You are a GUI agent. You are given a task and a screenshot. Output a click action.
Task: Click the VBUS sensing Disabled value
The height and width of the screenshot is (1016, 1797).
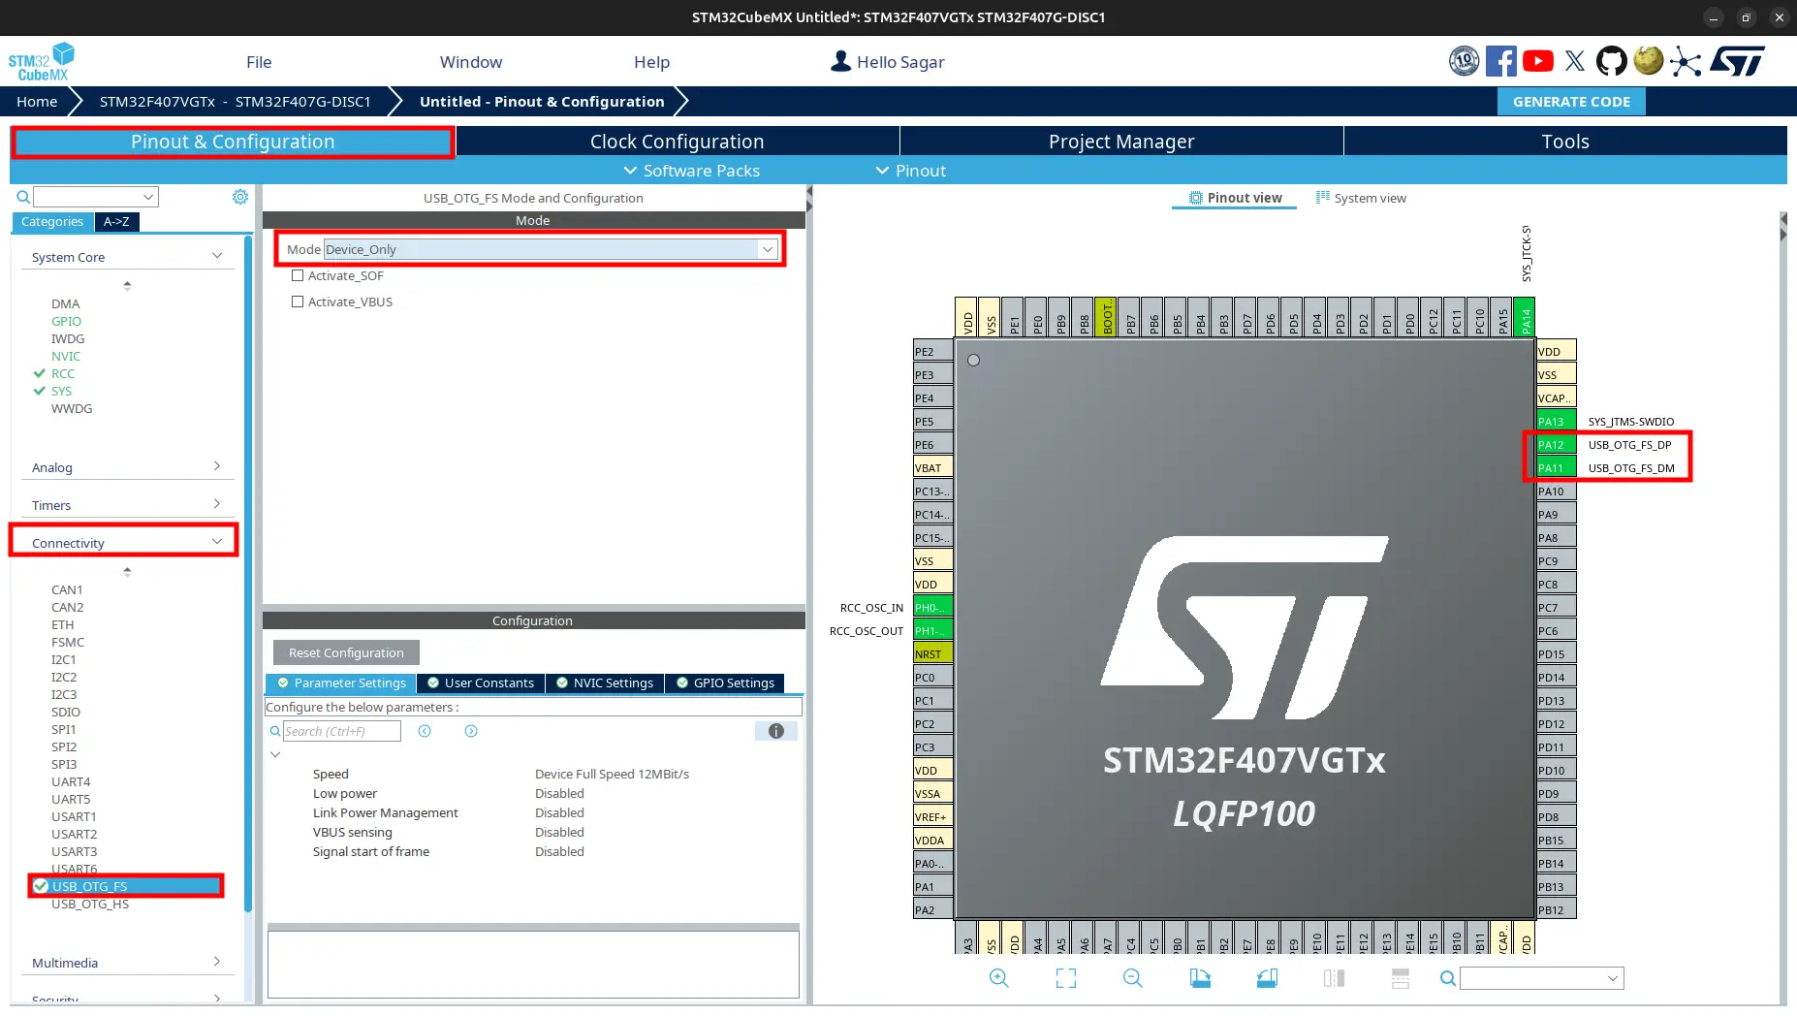pos(559,832)
